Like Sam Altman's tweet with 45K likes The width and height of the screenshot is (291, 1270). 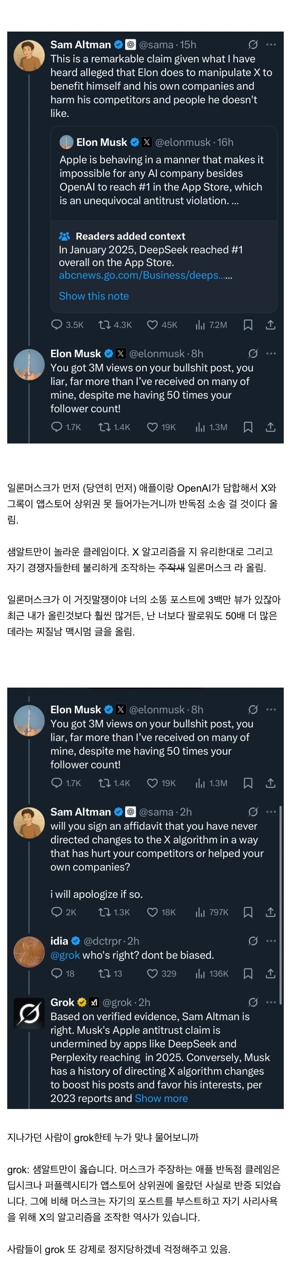tap(152, 325)
